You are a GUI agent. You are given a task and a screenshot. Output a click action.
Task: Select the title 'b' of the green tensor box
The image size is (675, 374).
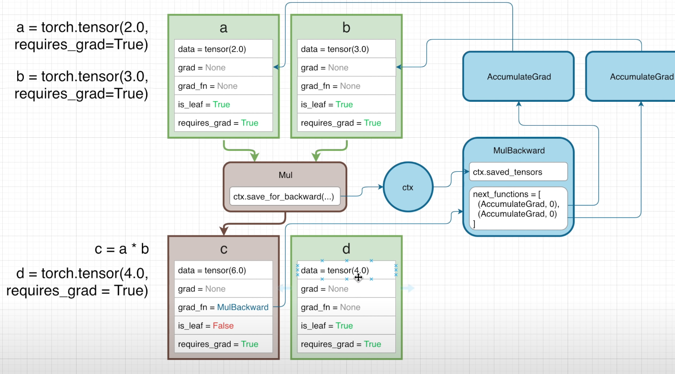346,28
